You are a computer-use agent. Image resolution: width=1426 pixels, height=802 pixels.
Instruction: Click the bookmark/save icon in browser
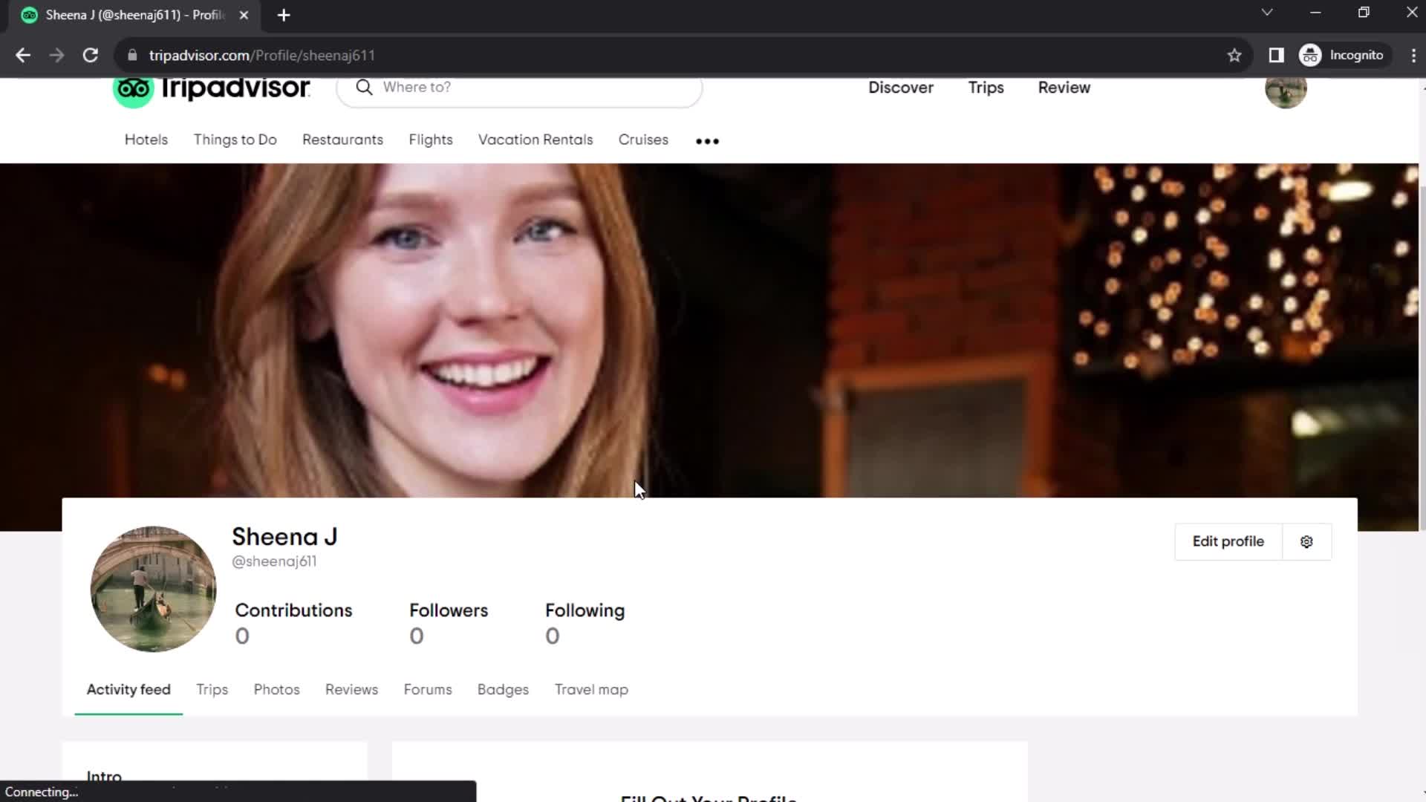(x=1234, y=55)
